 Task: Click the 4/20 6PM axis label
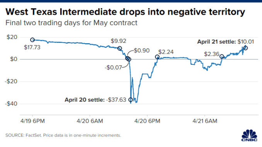coord(147,121)
